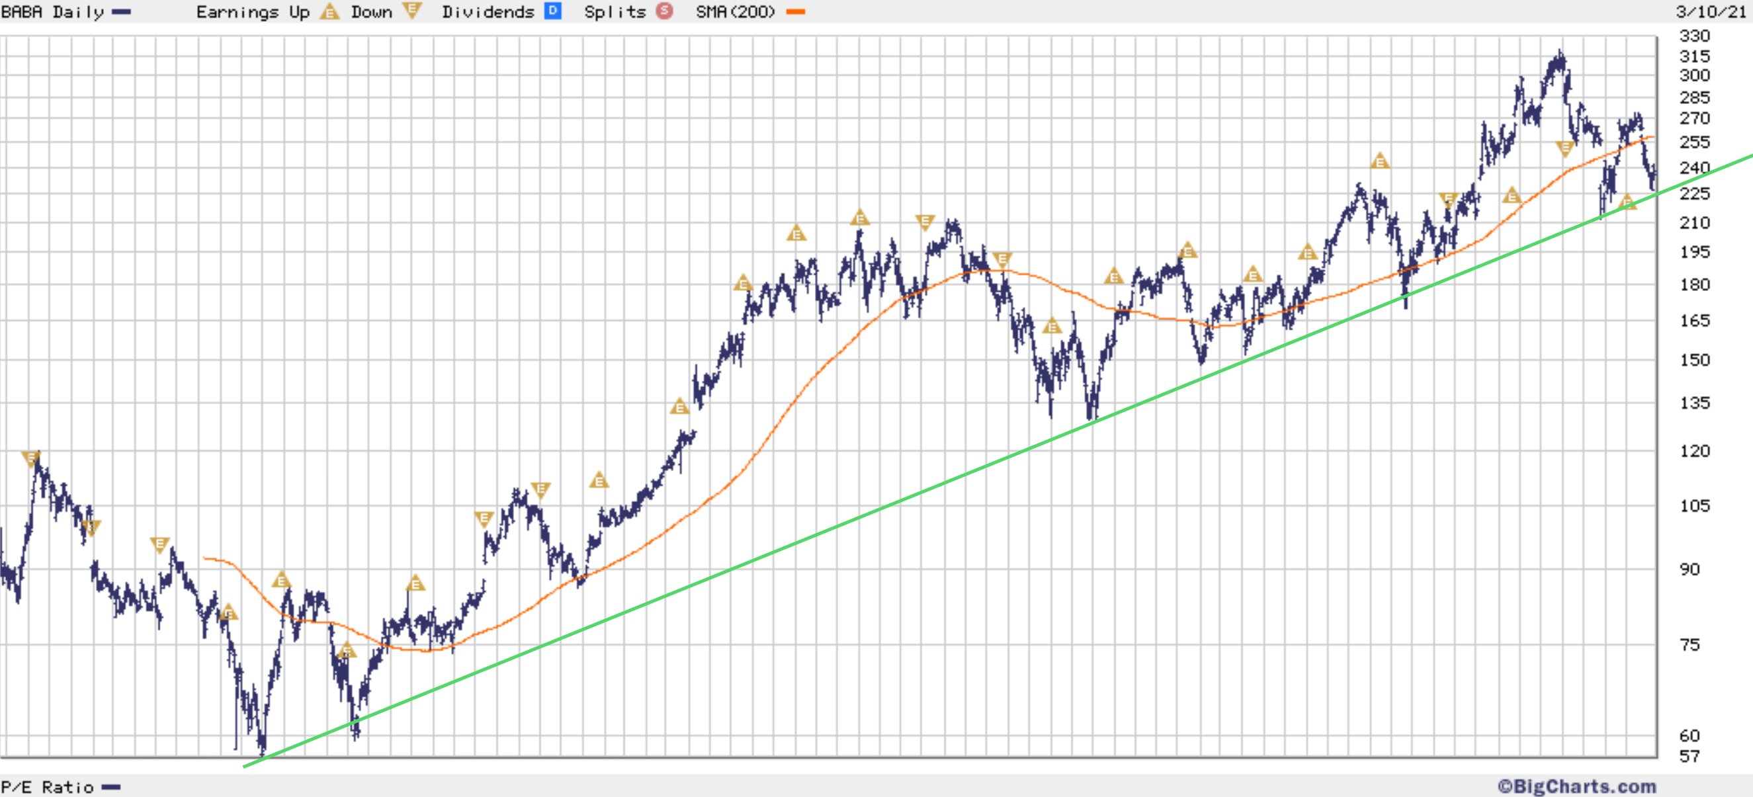
Task: Click the P/E Ratio blue line swatch
Action: tap(111, 788)
